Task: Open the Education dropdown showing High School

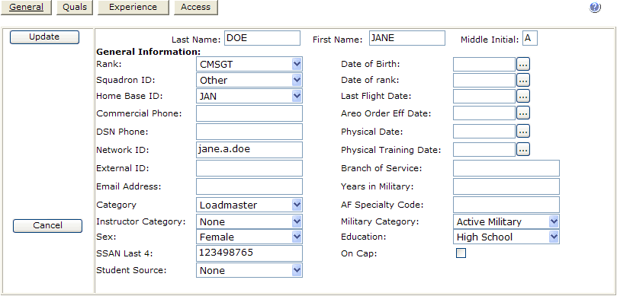Action: pos(506,237)
